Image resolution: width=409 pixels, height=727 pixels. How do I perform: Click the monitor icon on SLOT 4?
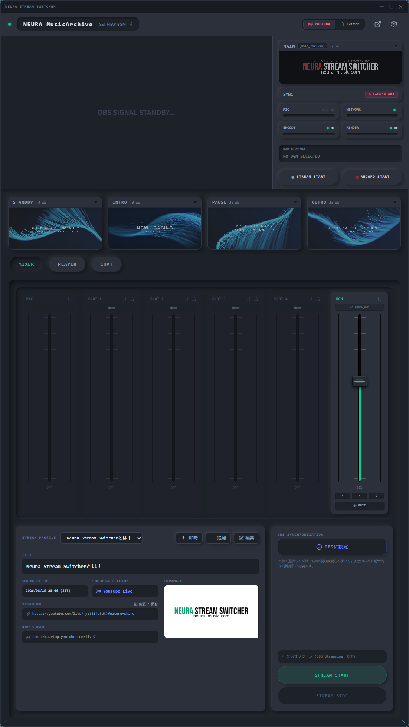pos(310,299)
